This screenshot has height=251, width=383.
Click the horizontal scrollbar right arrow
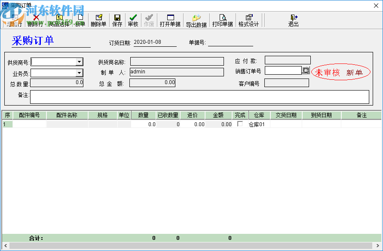pyautogui.click(x=377, y=245)
